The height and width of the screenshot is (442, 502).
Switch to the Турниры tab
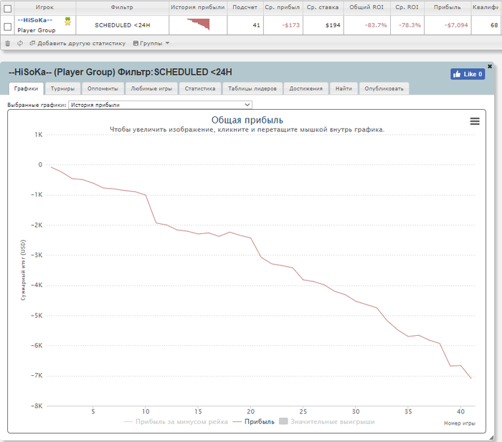63,88
